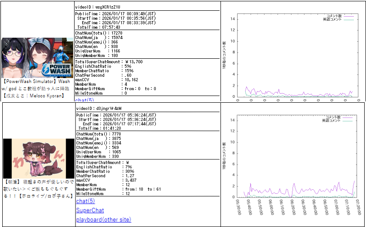Click the 英語コメント legend in the bottom chart
The image size is (366, 227).
[x=338, y=121]
